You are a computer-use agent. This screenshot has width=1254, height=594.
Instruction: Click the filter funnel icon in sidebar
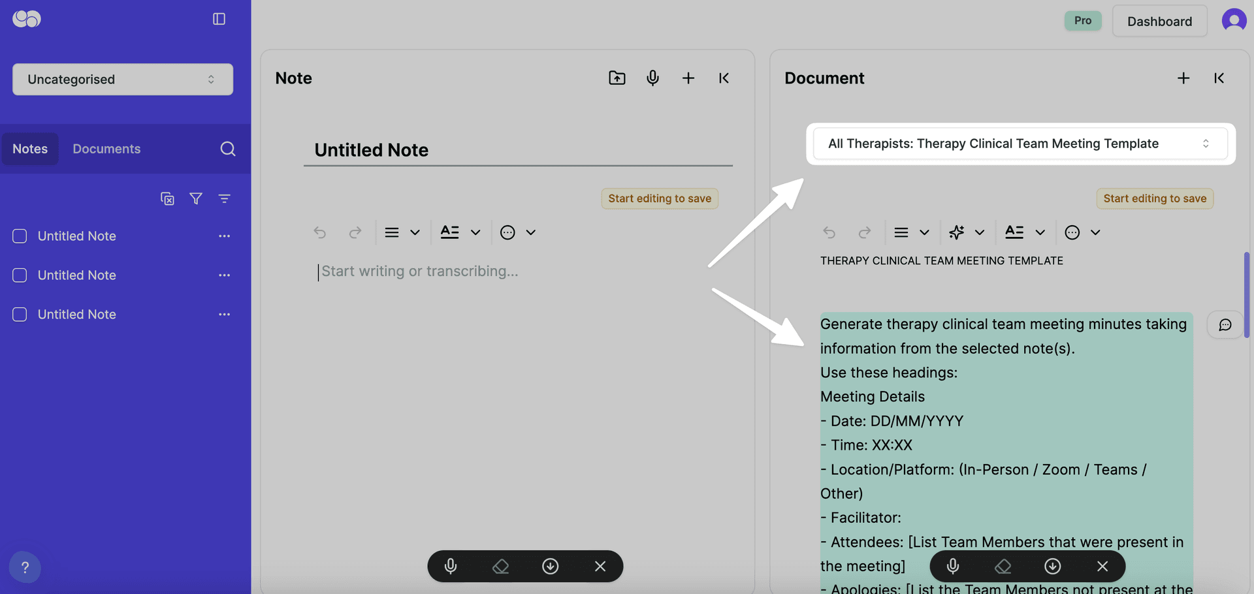[x=195, y=198]
